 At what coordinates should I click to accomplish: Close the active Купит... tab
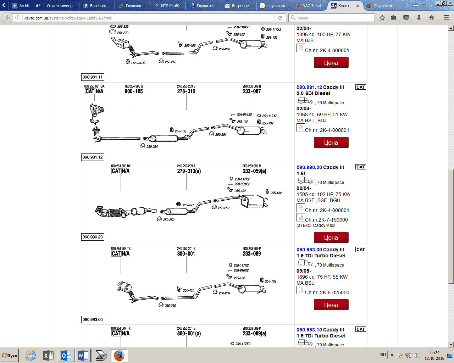pos(358,6)
